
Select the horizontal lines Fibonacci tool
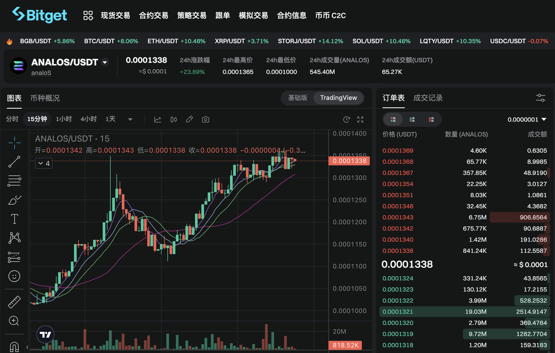point(14,181)
